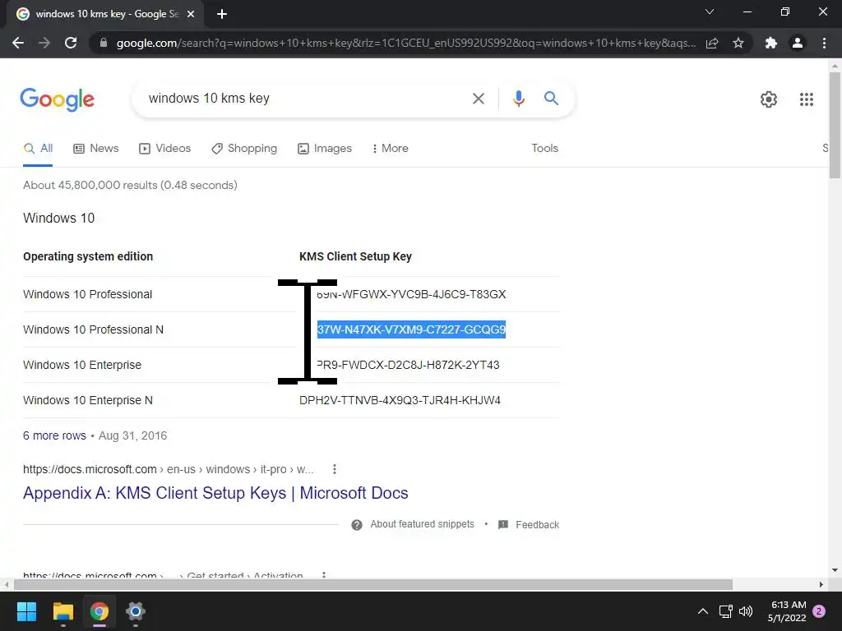Click the key ending T83GX
The width and height of the screenshot is (842, 631).
(x=411, y=295)
